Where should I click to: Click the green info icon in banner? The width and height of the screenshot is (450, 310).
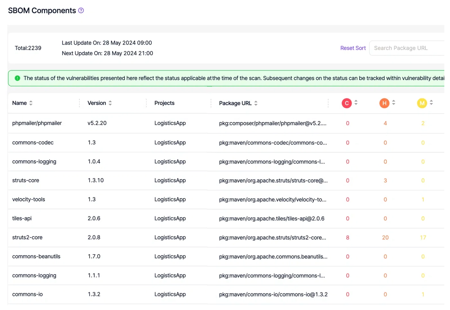[17, 78]
